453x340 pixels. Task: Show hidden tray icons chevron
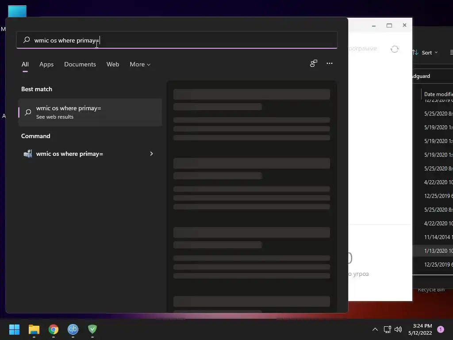coord(375,329)
